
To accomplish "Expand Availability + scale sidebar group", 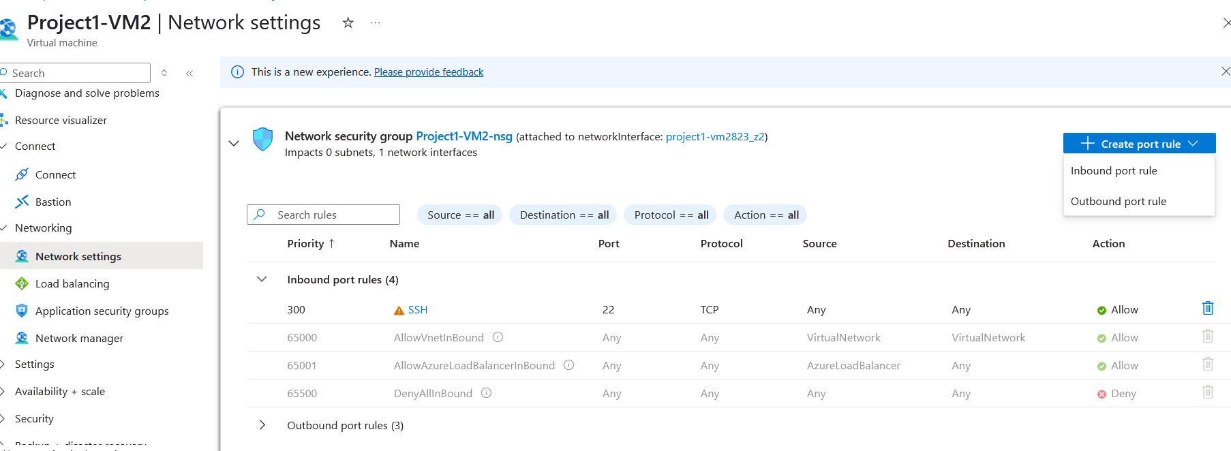I will [x=3, y=392].
